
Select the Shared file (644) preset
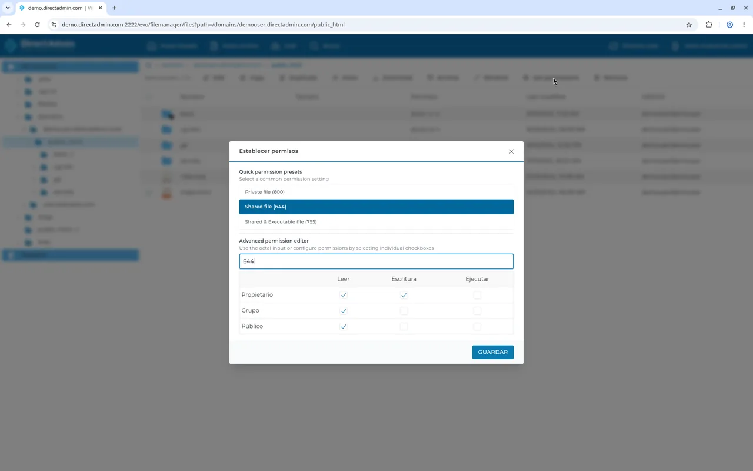376,207
